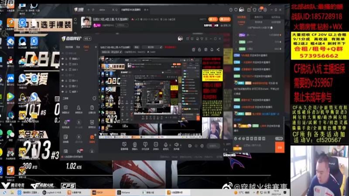Open the rightmost ranking tab in the Douyu right panel
This screenshot has height=196, width=349.
276,17
